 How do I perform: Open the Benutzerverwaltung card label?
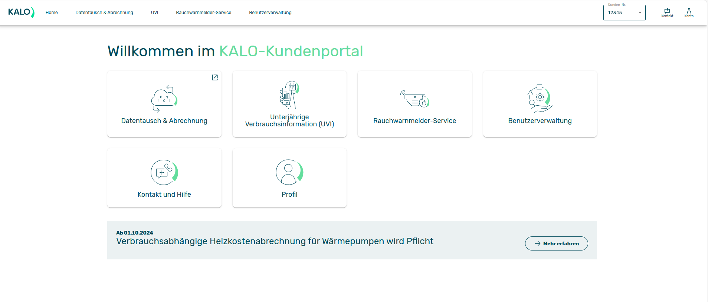pyautogui.click(x=540, y=121)
